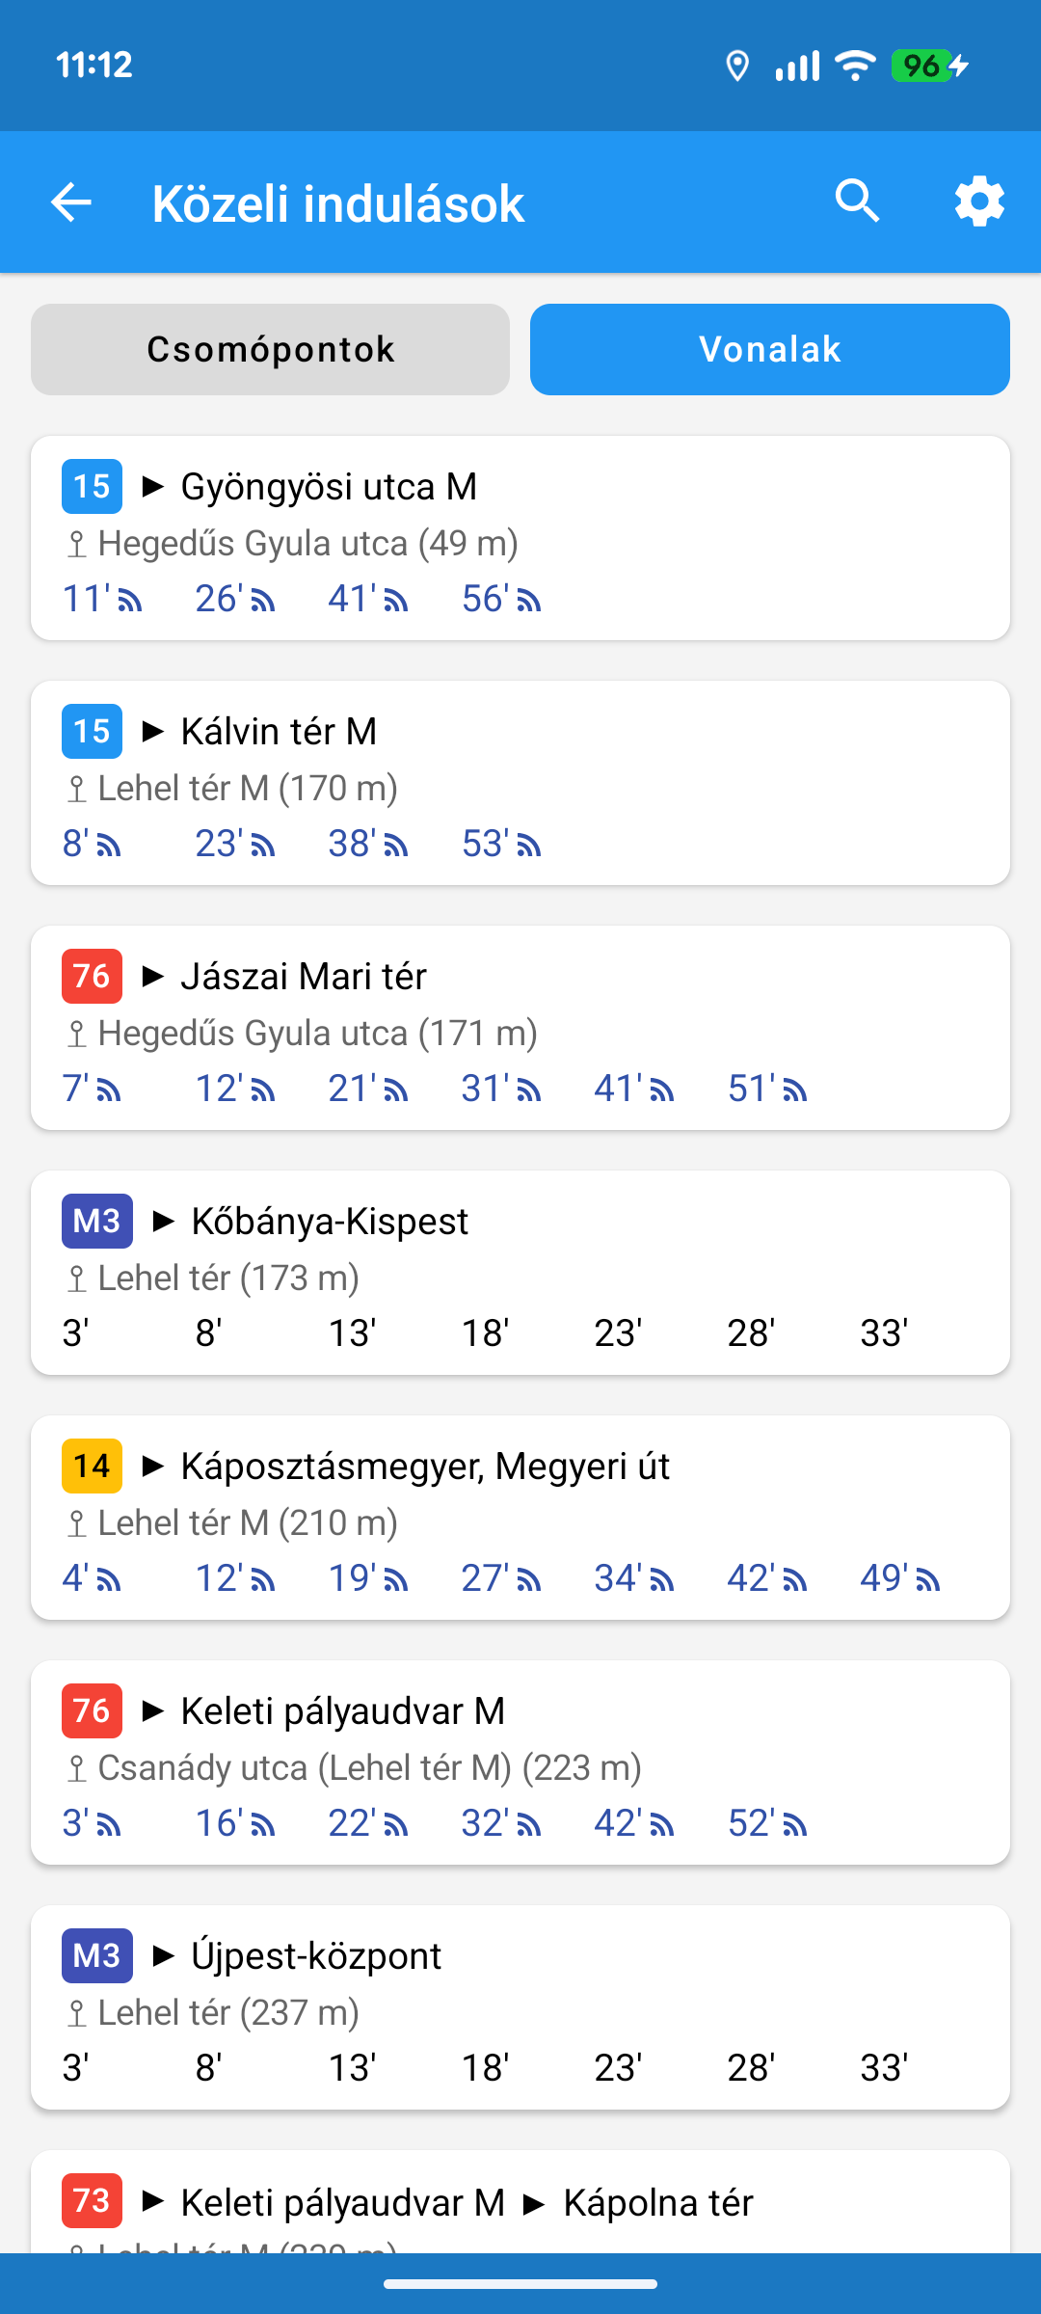Tap the red 73 line badge
This screenshot has height=2314, width=1041.
click(92, 2200)
